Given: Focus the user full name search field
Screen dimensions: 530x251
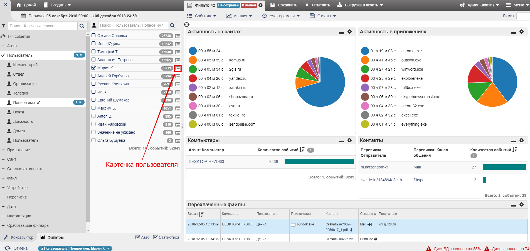Looking at the screenshot, I should pyautogui.click(x=133, y=25).
